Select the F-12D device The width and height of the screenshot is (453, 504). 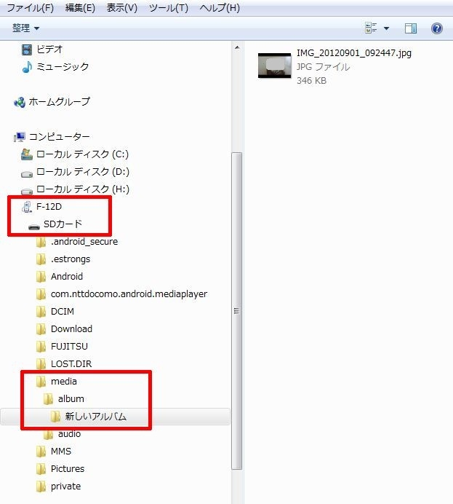coord(49,207)
